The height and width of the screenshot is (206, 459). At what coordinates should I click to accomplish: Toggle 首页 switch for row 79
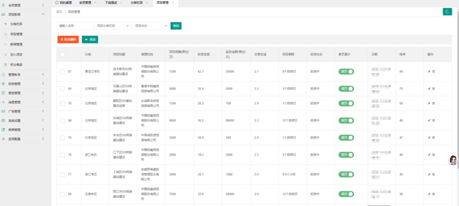point(346,155)
